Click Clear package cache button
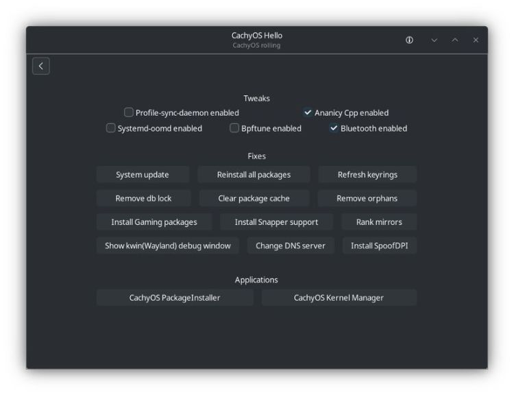Image resolution: width=514 pixels, height=395 pixels. click(x=254, y=199)
